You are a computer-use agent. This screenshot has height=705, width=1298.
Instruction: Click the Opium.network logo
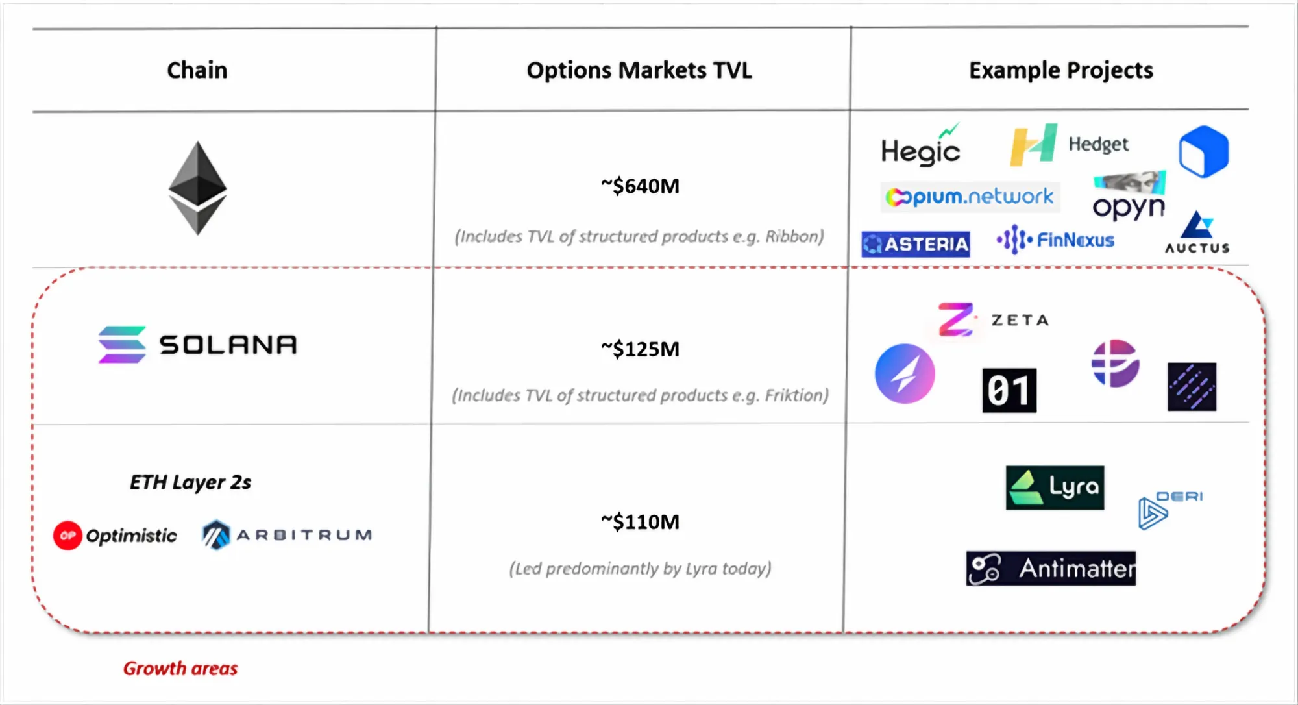[970, 197]
